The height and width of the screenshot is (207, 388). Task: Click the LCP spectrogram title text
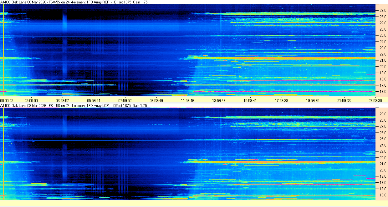pyautogui.click(x=74, y=106)
